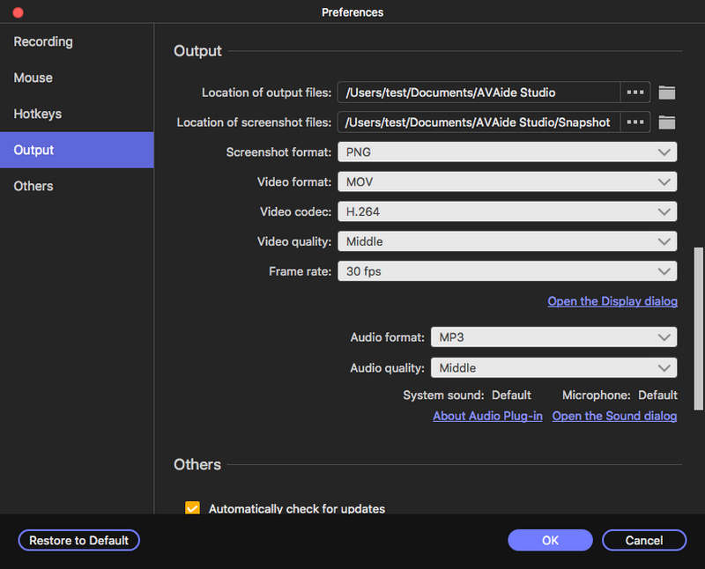Toggle Automatically check for updates checkbox

pyautogui.click(x=192, y=508)
